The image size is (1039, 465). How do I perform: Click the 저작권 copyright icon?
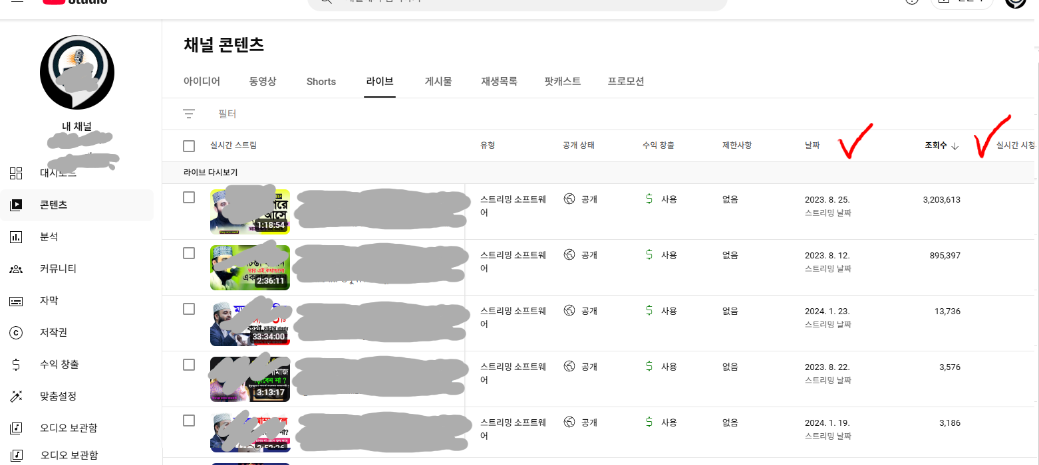click(16, 333)
